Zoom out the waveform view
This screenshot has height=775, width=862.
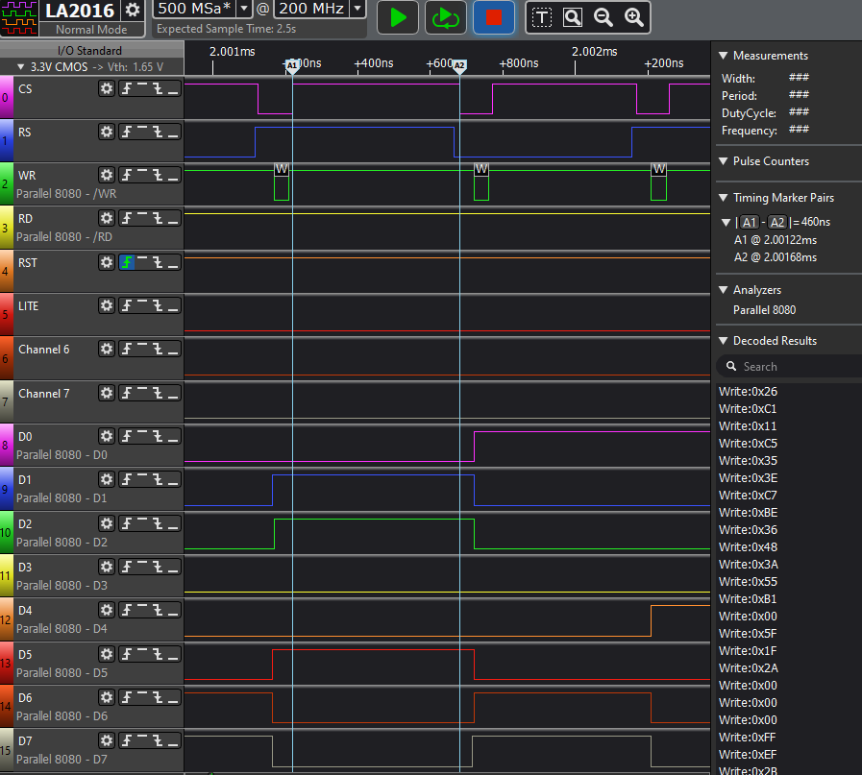pos(603,18)
